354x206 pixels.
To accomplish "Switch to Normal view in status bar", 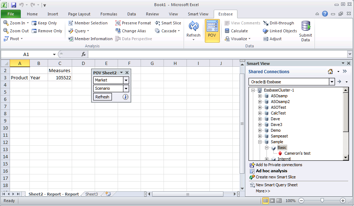I will pyautogui.click(x=265, y=201).
